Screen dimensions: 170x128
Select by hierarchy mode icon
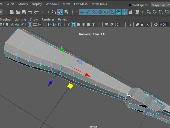(54, 12)
